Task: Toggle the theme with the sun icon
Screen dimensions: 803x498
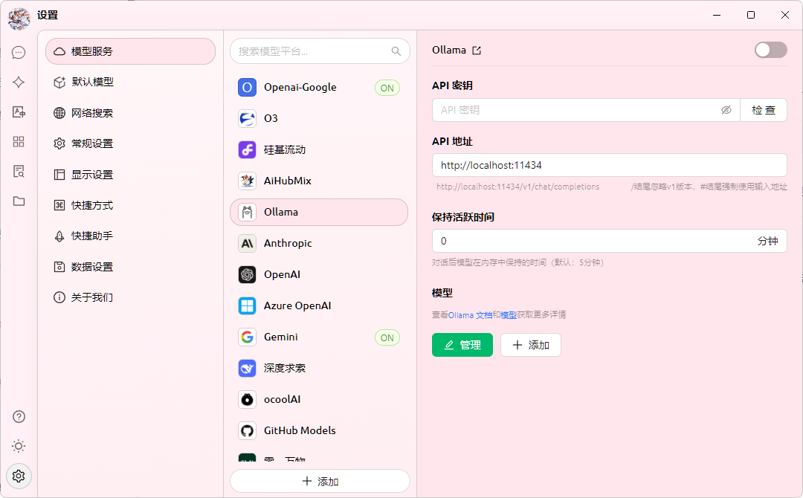Action: pos(19,446)
